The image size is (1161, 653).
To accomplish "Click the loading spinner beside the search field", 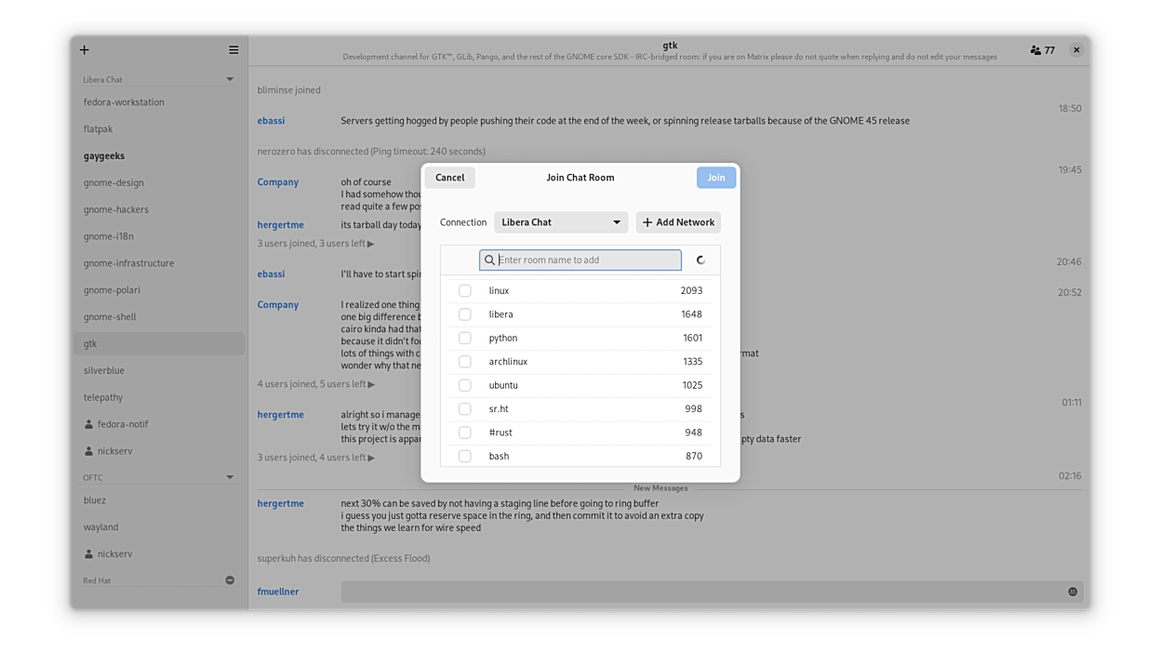I will [701, 260].
